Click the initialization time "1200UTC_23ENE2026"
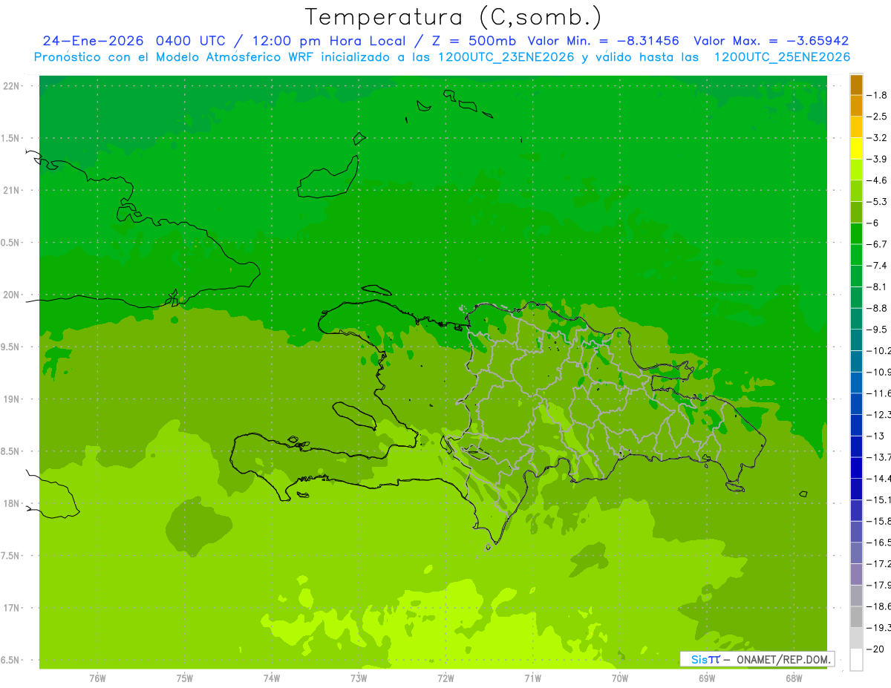 [506, 57]
